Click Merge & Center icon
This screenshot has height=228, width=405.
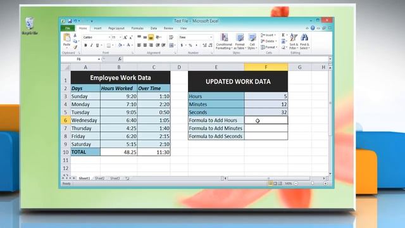pos(171,45)
